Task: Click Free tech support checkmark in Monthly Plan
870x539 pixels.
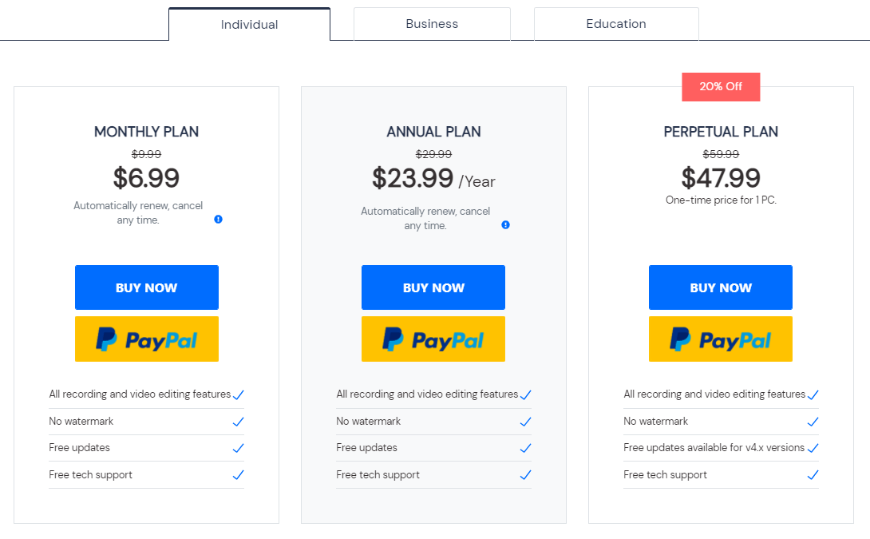Action: coord(238,475)
